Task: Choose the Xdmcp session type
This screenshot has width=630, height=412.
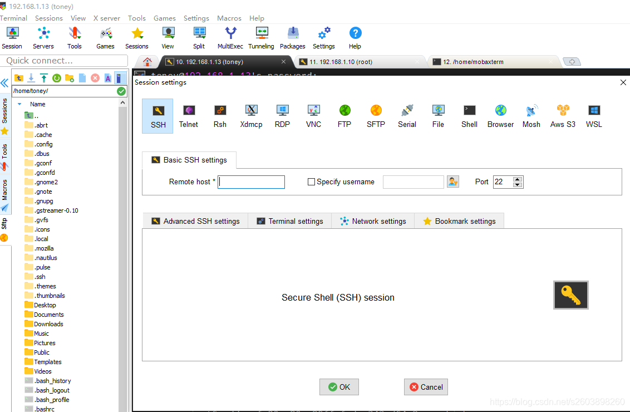Action: coord(251,116)
